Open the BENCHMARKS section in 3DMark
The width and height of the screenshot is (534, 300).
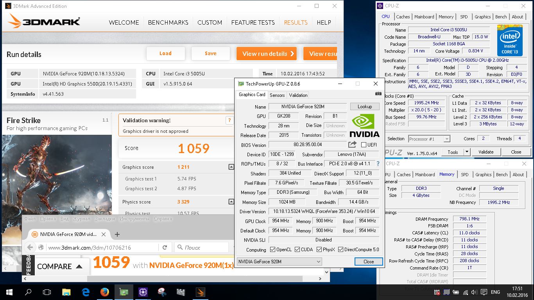click(x=168, y=22)
